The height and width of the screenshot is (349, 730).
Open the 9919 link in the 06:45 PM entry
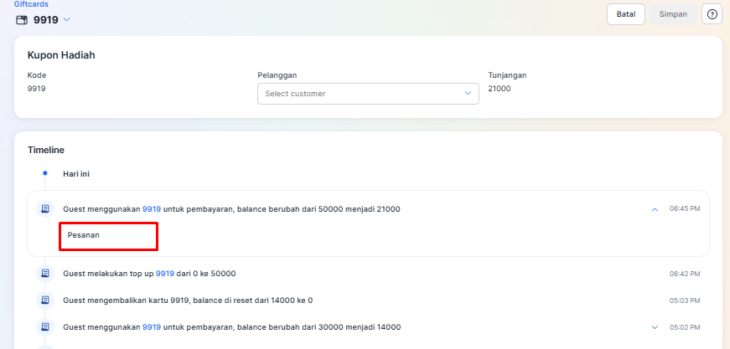coord(152,209)
